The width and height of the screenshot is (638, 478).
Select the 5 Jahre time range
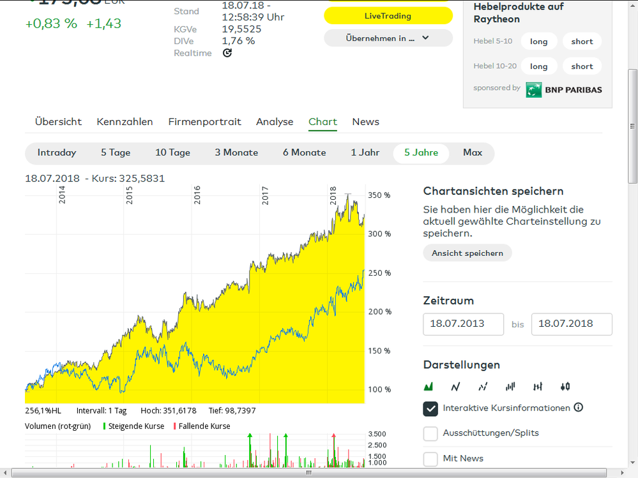(x=420, y=153)
